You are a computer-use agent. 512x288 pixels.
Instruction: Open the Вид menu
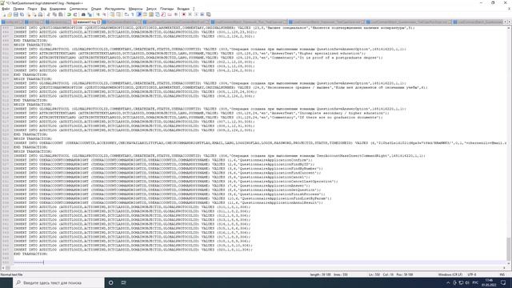pyautogui.click(x=43, y=9)
